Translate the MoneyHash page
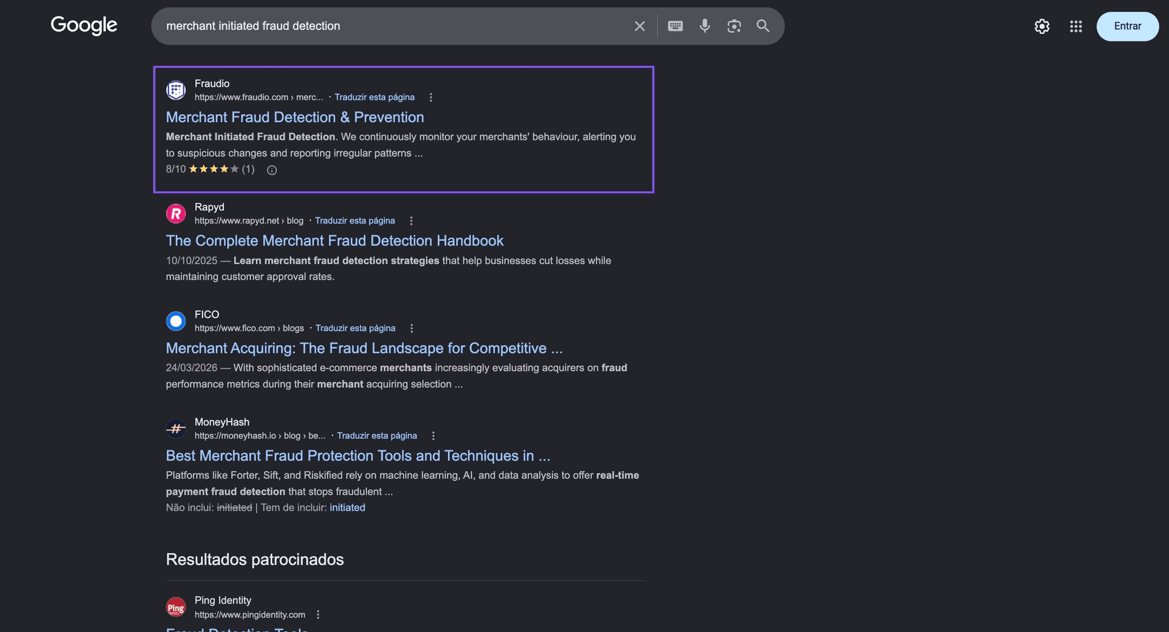The image size is (1169, 632). tap(377, 436)
